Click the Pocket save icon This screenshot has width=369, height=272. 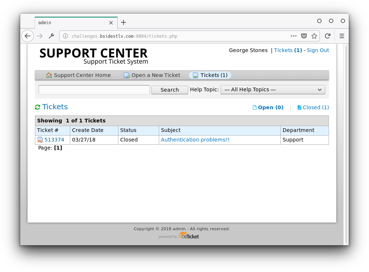coord(304,36)
